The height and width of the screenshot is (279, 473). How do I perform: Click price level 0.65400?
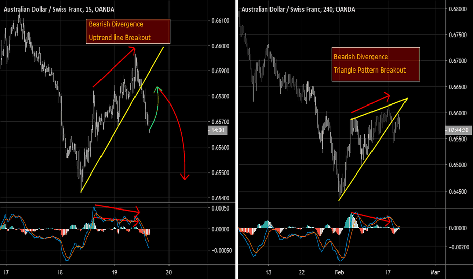pyautogui.click(x=220, y=198)
